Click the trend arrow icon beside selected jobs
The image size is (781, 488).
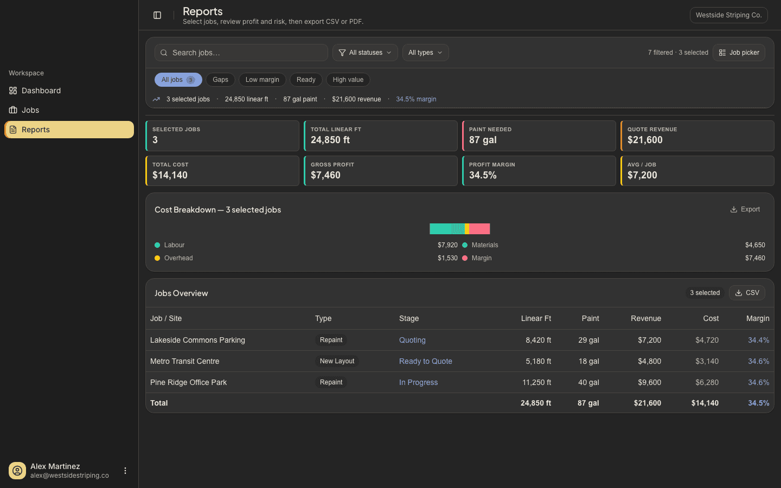pos(156,99)
